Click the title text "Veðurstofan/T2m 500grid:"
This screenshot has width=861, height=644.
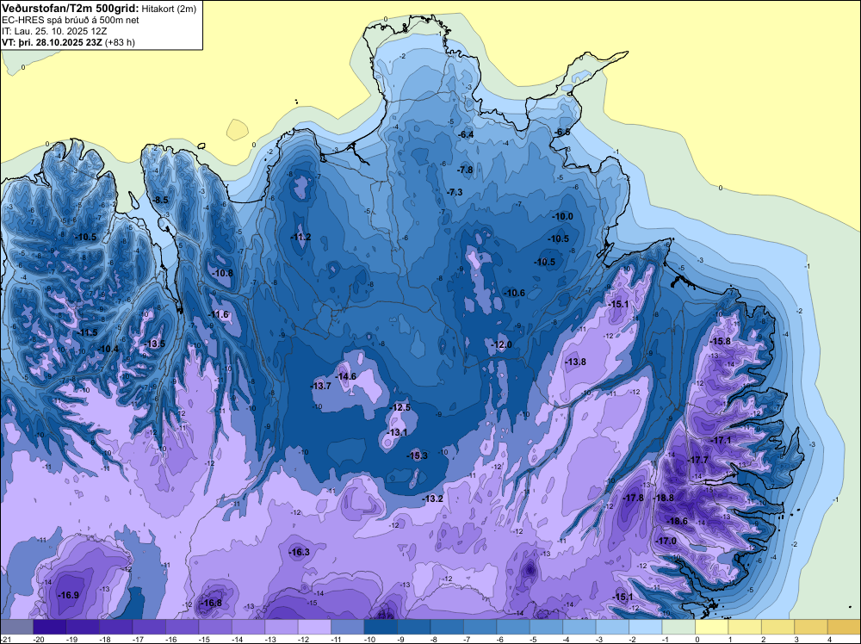tap(70, 9)
